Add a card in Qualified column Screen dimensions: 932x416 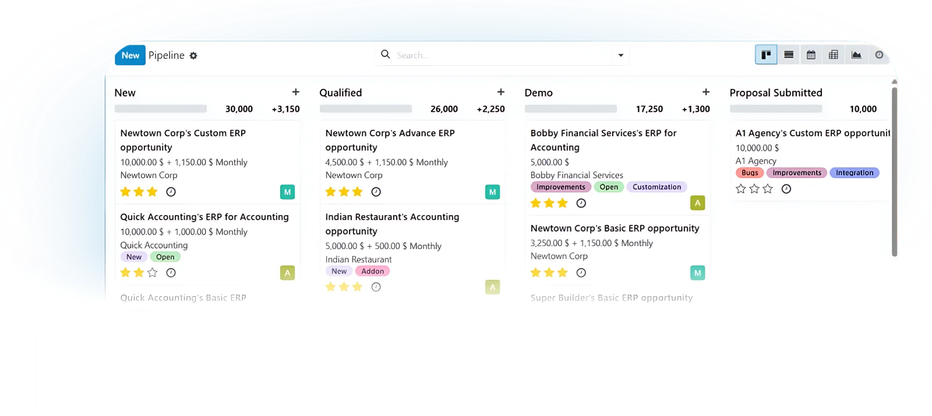point(500,92)
